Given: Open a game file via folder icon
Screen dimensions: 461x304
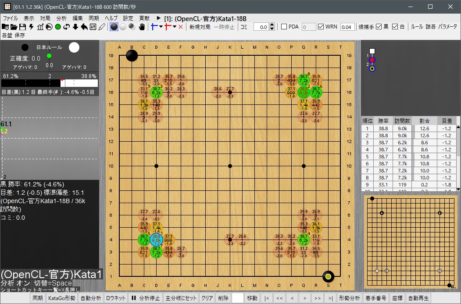Looking at the screenshot, I should coord(14,27).
